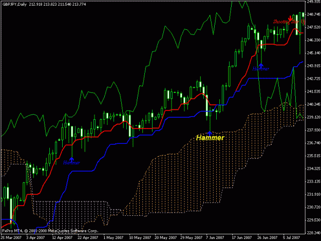The image size is (321, 241).
Task: Click the 12 Apr 2007 date label
Action: (x=62, y=238)
